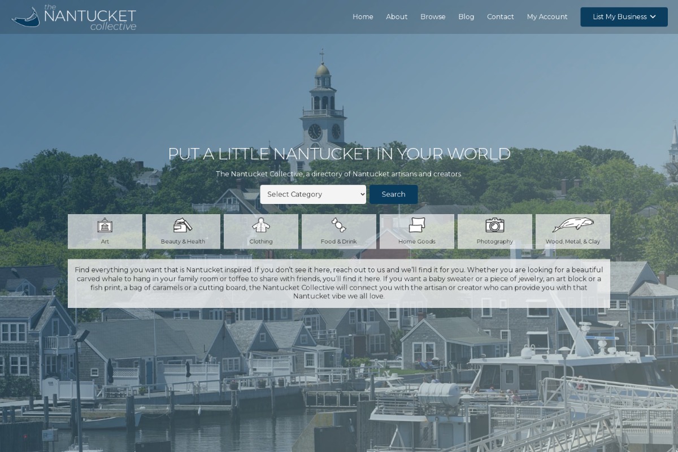The image size is (678, 452).
Task: Expand the List My Business chevron
Action: 653,17
